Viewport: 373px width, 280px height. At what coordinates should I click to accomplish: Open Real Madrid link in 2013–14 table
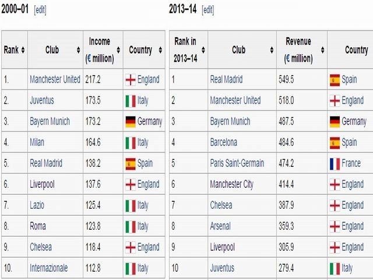click(226, 79)
